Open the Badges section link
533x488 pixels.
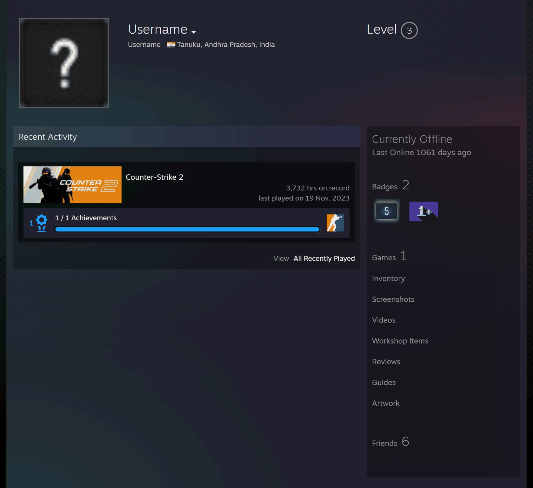(x=384, y=187)
